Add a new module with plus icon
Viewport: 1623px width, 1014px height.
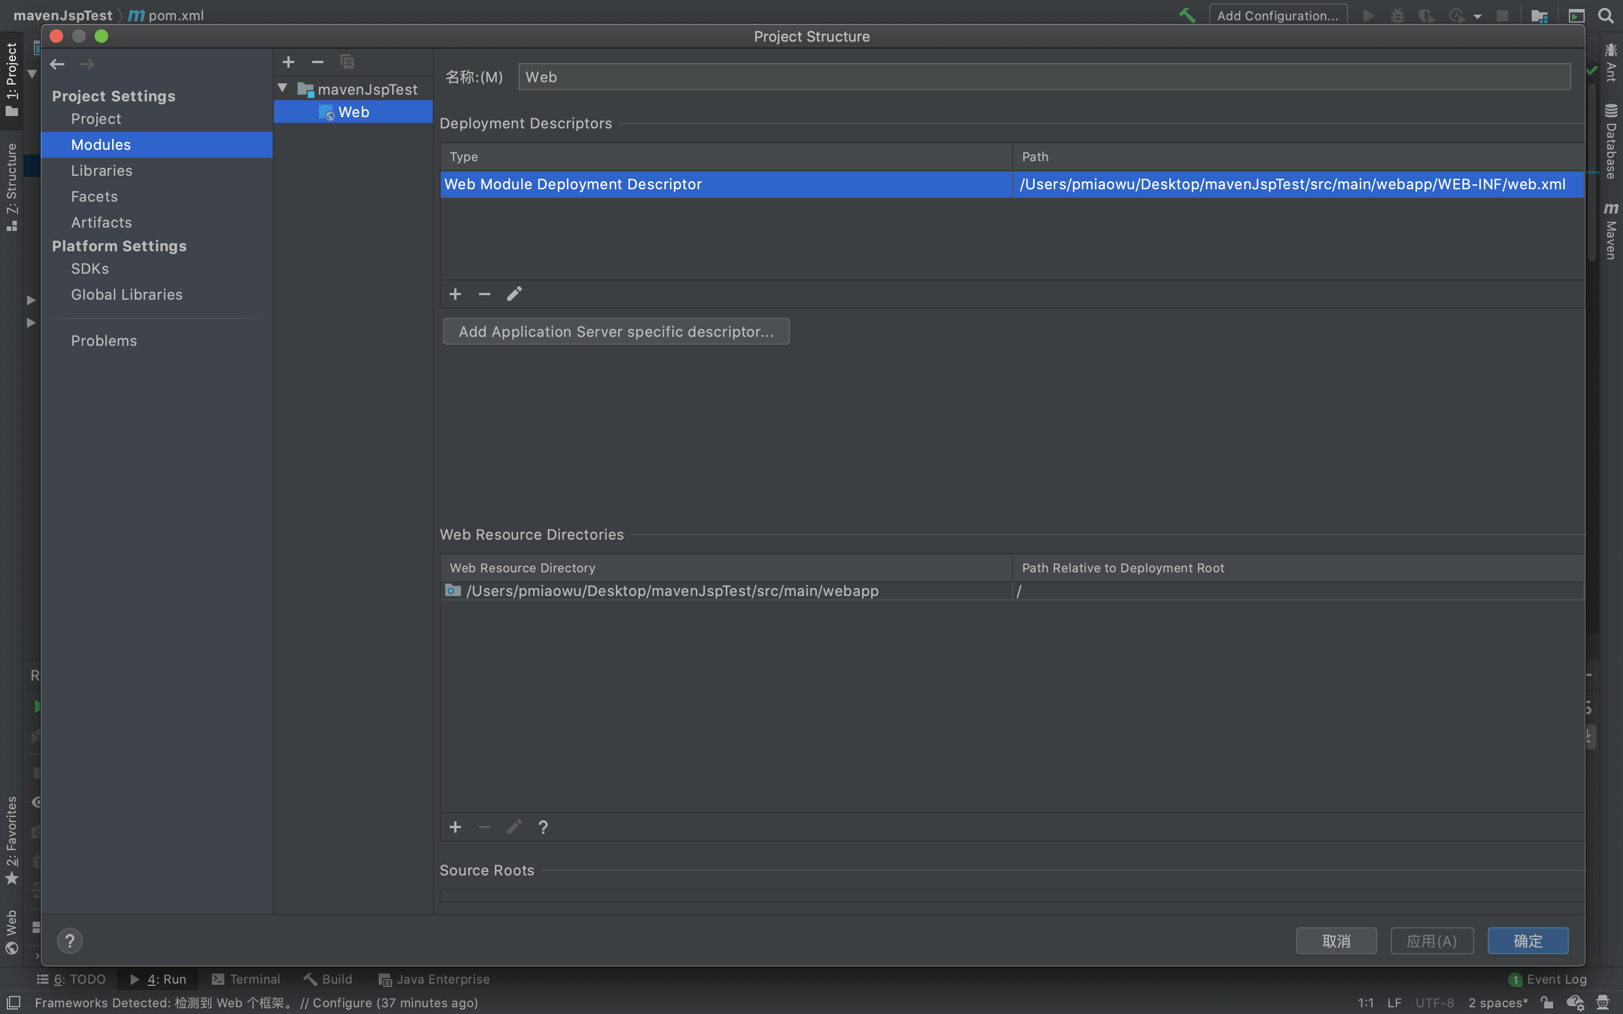pyautogui.click(x=289, y=63)
